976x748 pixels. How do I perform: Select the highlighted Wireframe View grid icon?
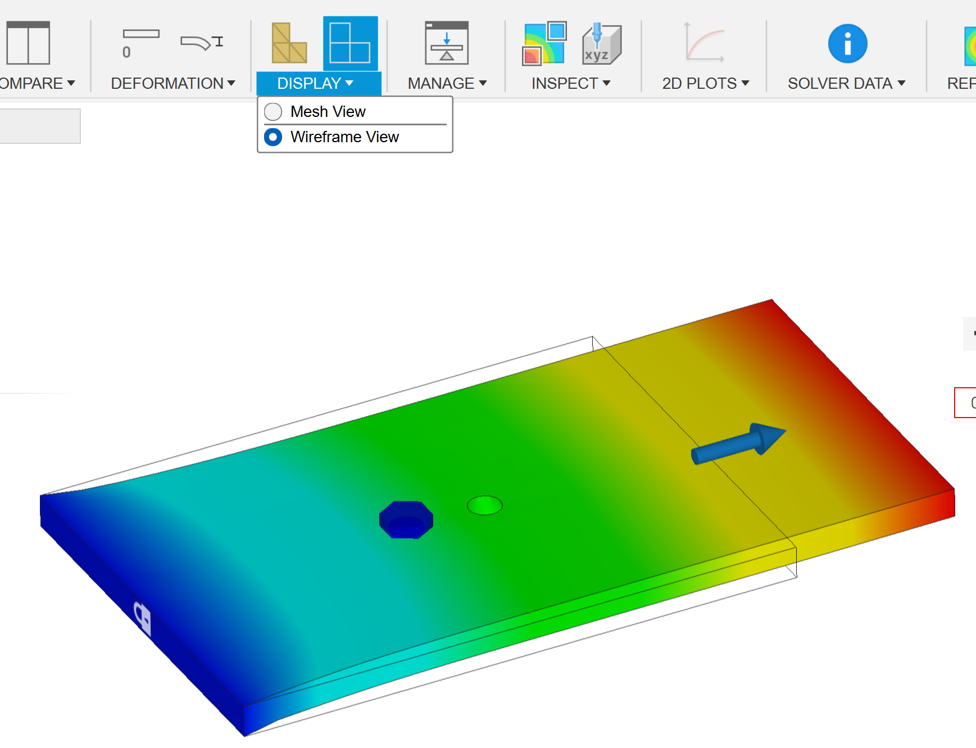pos(349,44)
